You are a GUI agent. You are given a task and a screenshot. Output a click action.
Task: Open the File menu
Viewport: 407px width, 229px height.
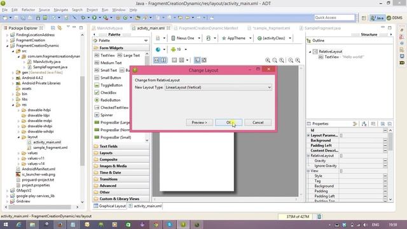(x=4, y=10)
